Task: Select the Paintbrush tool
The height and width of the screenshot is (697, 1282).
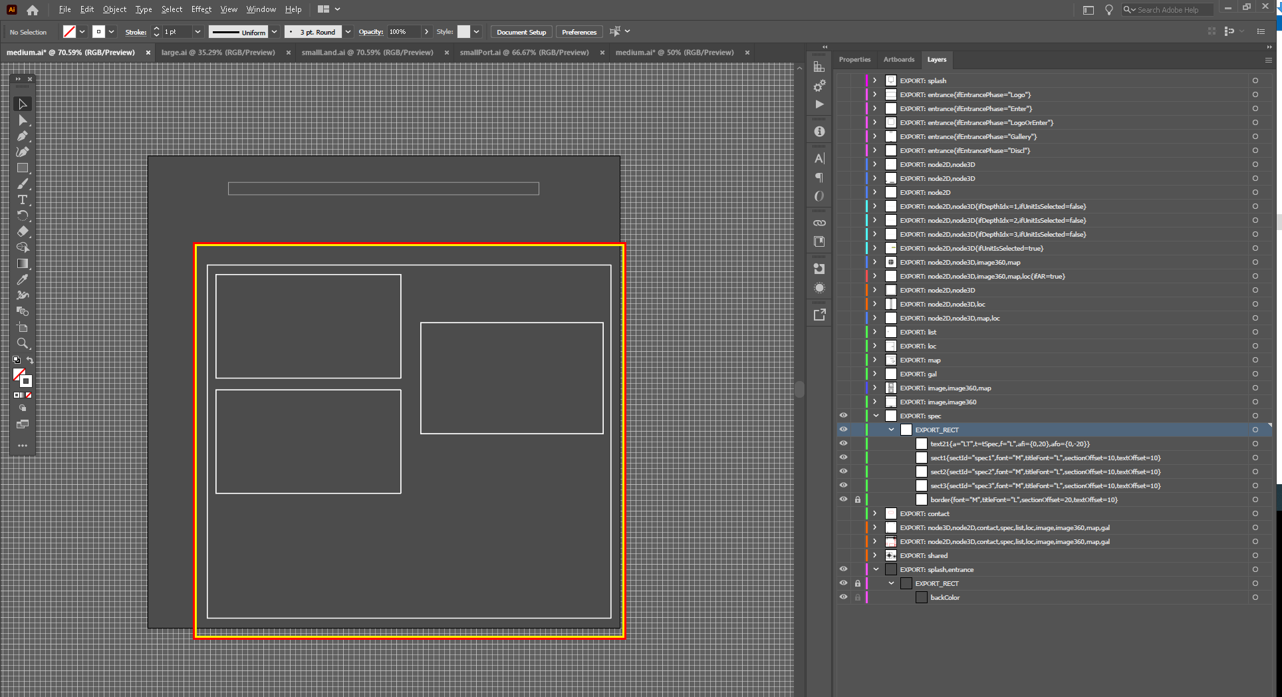Action: coord(22,184)
